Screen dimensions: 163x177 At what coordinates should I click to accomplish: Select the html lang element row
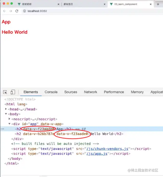tap(16, 104)
